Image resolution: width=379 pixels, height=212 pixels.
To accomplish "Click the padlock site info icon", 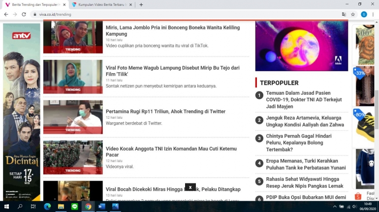I will 35,14.
